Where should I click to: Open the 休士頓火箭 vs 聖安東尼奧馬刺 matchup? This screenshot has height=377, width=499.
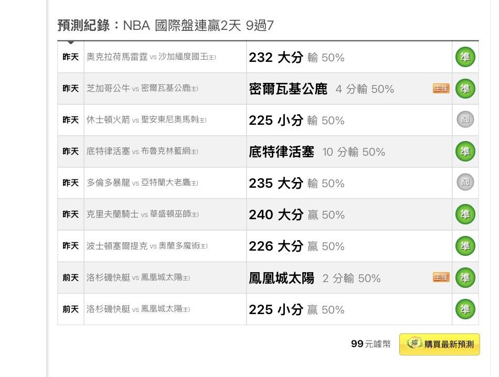coord(146,120)
